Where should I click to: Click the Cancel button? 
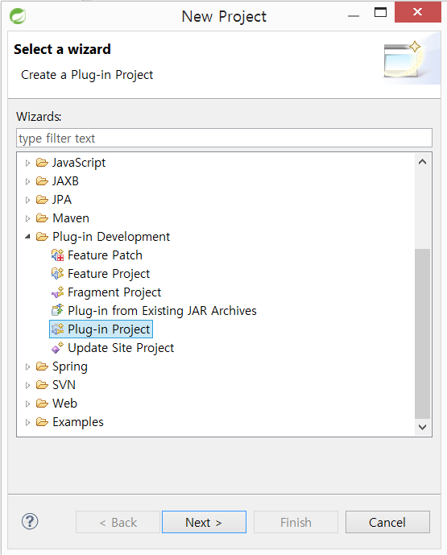click(x=387, y=522)
